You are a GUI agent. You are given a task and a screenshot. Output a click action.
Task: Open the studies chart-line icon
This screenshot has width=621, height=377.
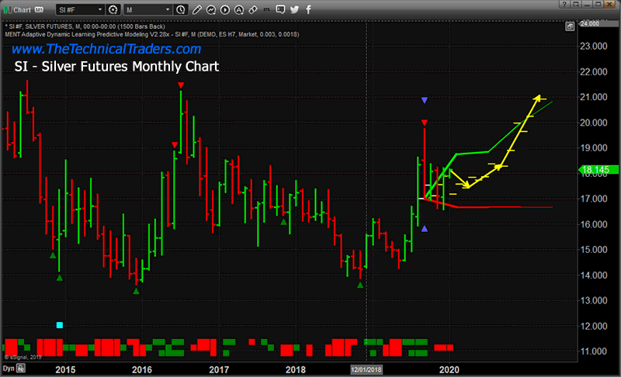point(210,10)
